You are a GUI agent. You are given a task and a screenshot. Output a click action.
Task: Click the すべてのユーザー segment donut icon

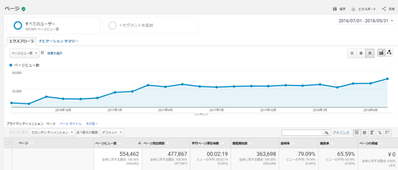18,25
